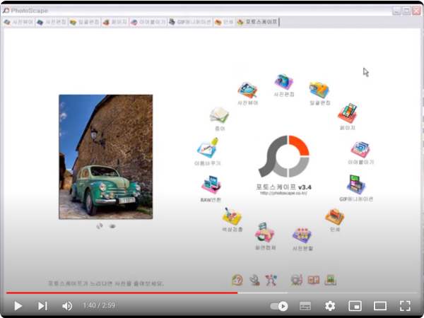Screen dimensions: 424x318
Task: Click the tip text about slow PhotoScape
Action: (106, 283)
